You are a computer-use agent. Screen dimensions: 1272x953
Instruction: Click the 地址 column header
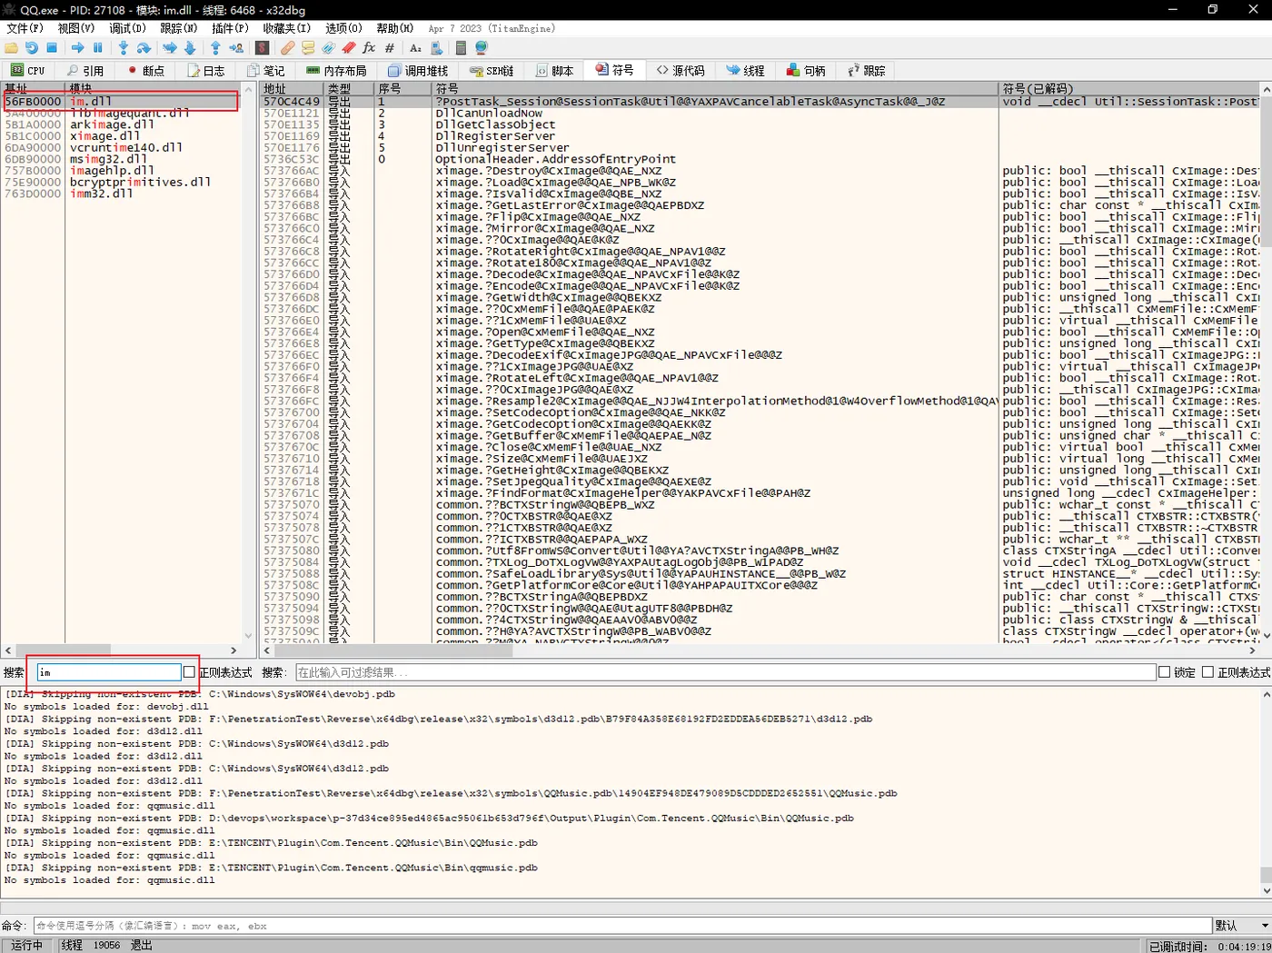click(292, 88)
